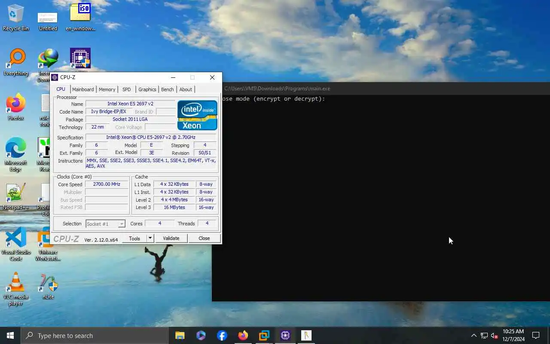Switch to the Mainboard tab
Viewport: 550px width, 344px height.
[x=83, y=89]
